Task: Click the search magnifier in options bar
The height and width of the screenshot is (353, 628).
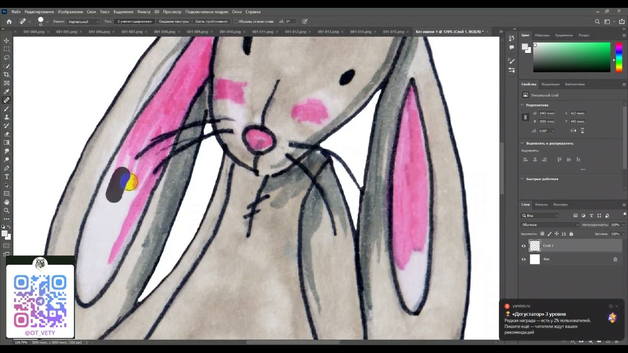Action: click(597, 22)
